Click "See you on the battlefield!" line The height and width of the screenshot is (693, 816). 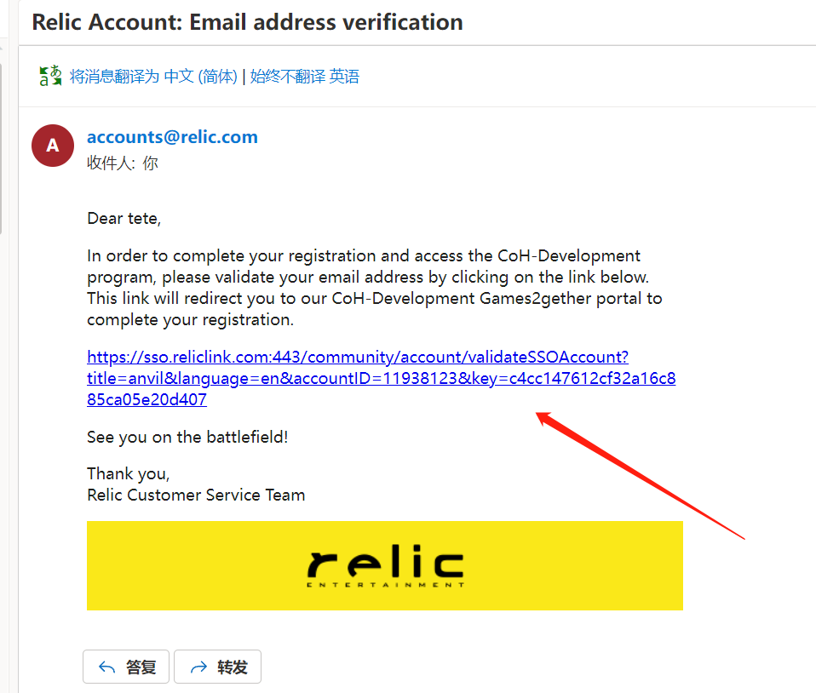(x=187, y=437)
